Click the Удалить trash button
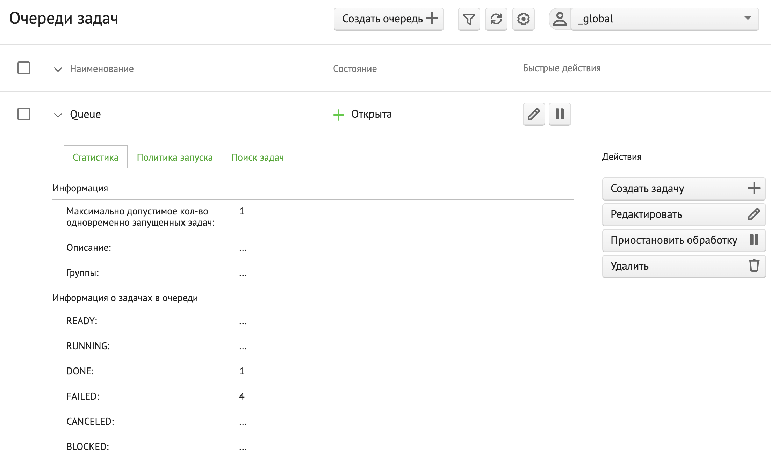771x459 pixels. [x=684, y=266]
